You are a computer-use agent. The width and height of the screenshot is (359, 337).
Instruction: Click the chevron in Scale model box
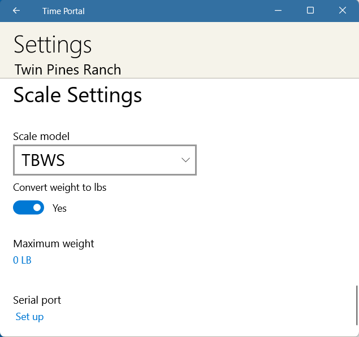(x=185, y=160)
